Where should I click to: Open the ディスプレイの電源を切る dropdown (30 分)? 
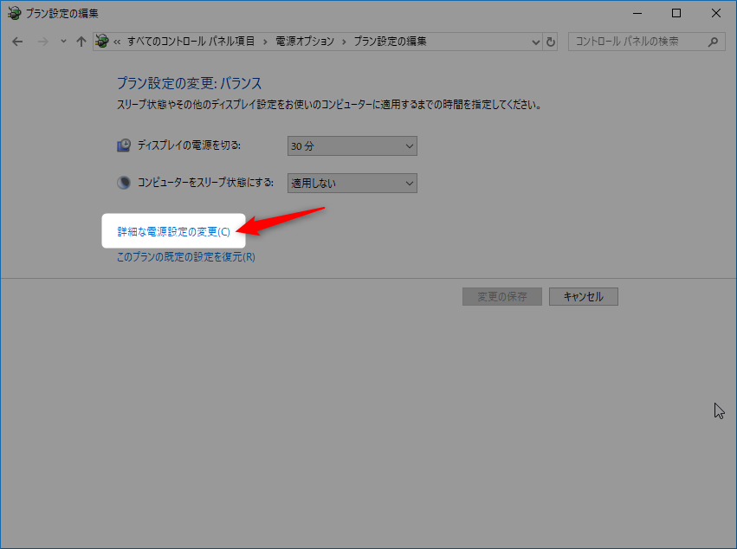[x=352, y=146]
